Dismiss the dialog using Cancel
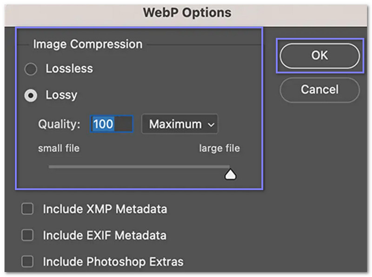Image resolution: width=372 pixels, height=277 pixels. coord(319,90)
